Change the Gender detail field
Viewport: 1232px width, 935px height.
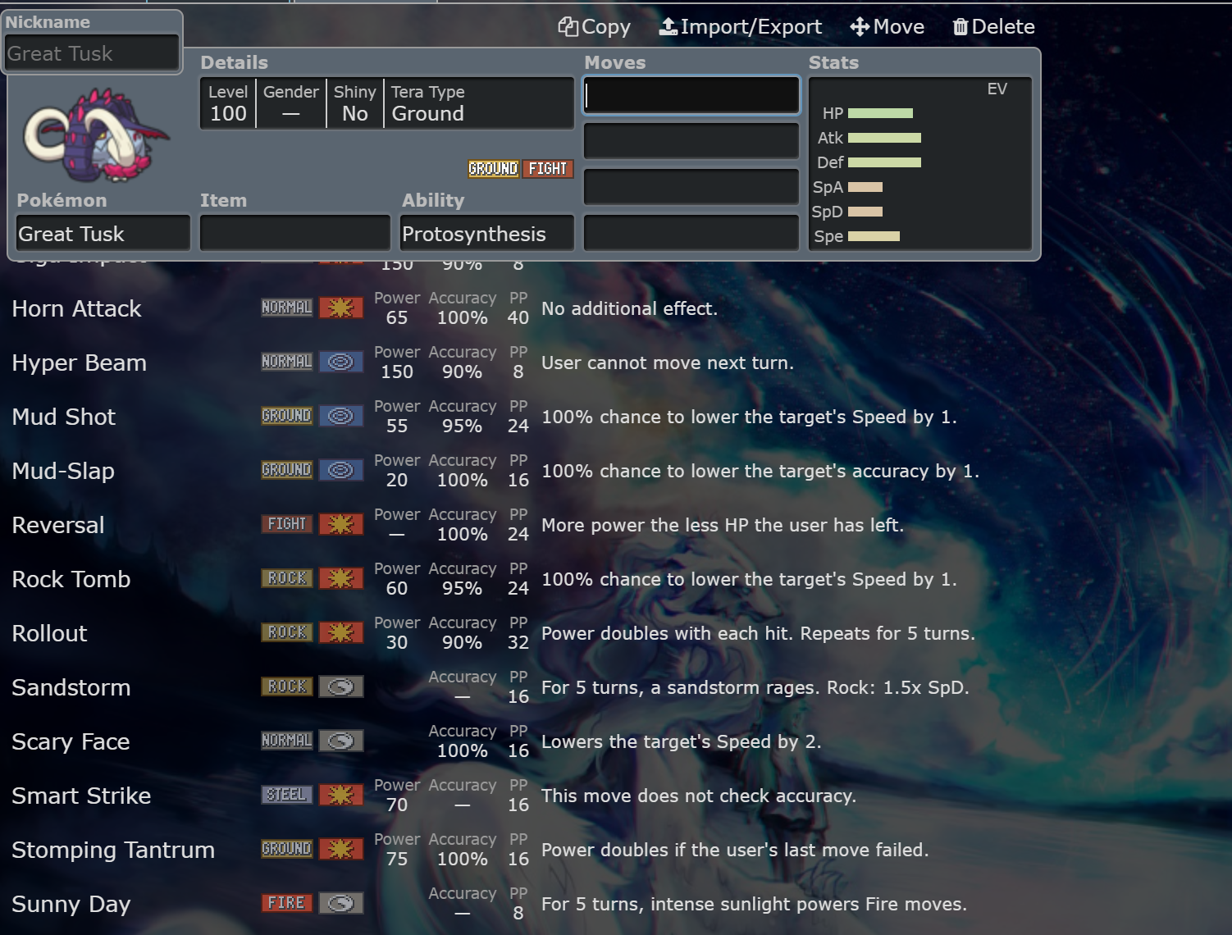click(x=290, y=104)
